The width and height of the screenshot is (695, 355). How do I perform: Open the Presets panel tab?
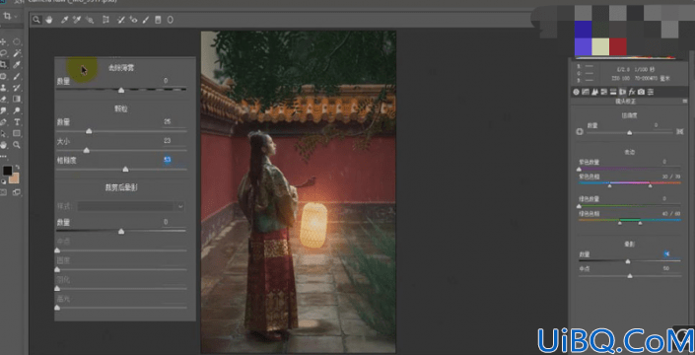[x=651, y=92]
